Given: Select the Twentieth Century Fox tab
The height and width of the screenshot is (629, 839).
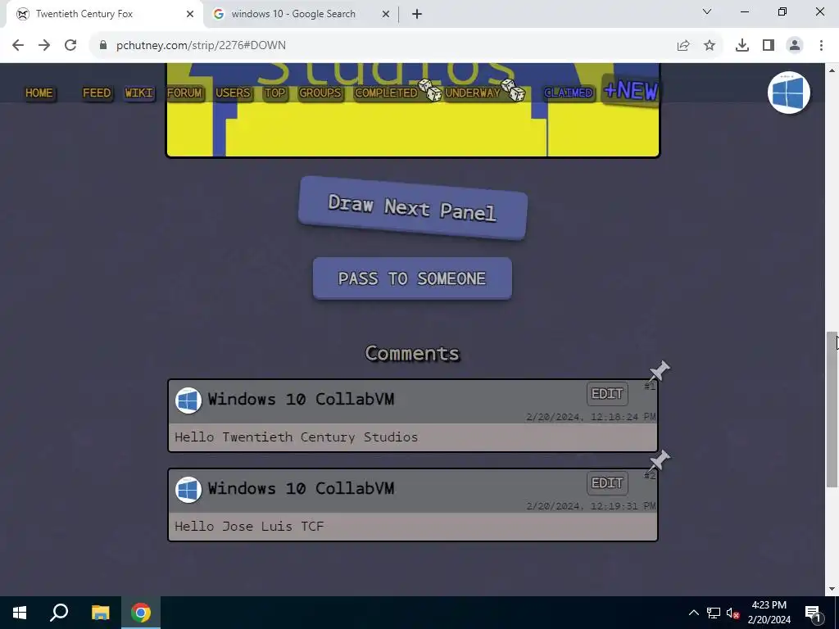Looking at the screenshot, I should pos(104,15).
